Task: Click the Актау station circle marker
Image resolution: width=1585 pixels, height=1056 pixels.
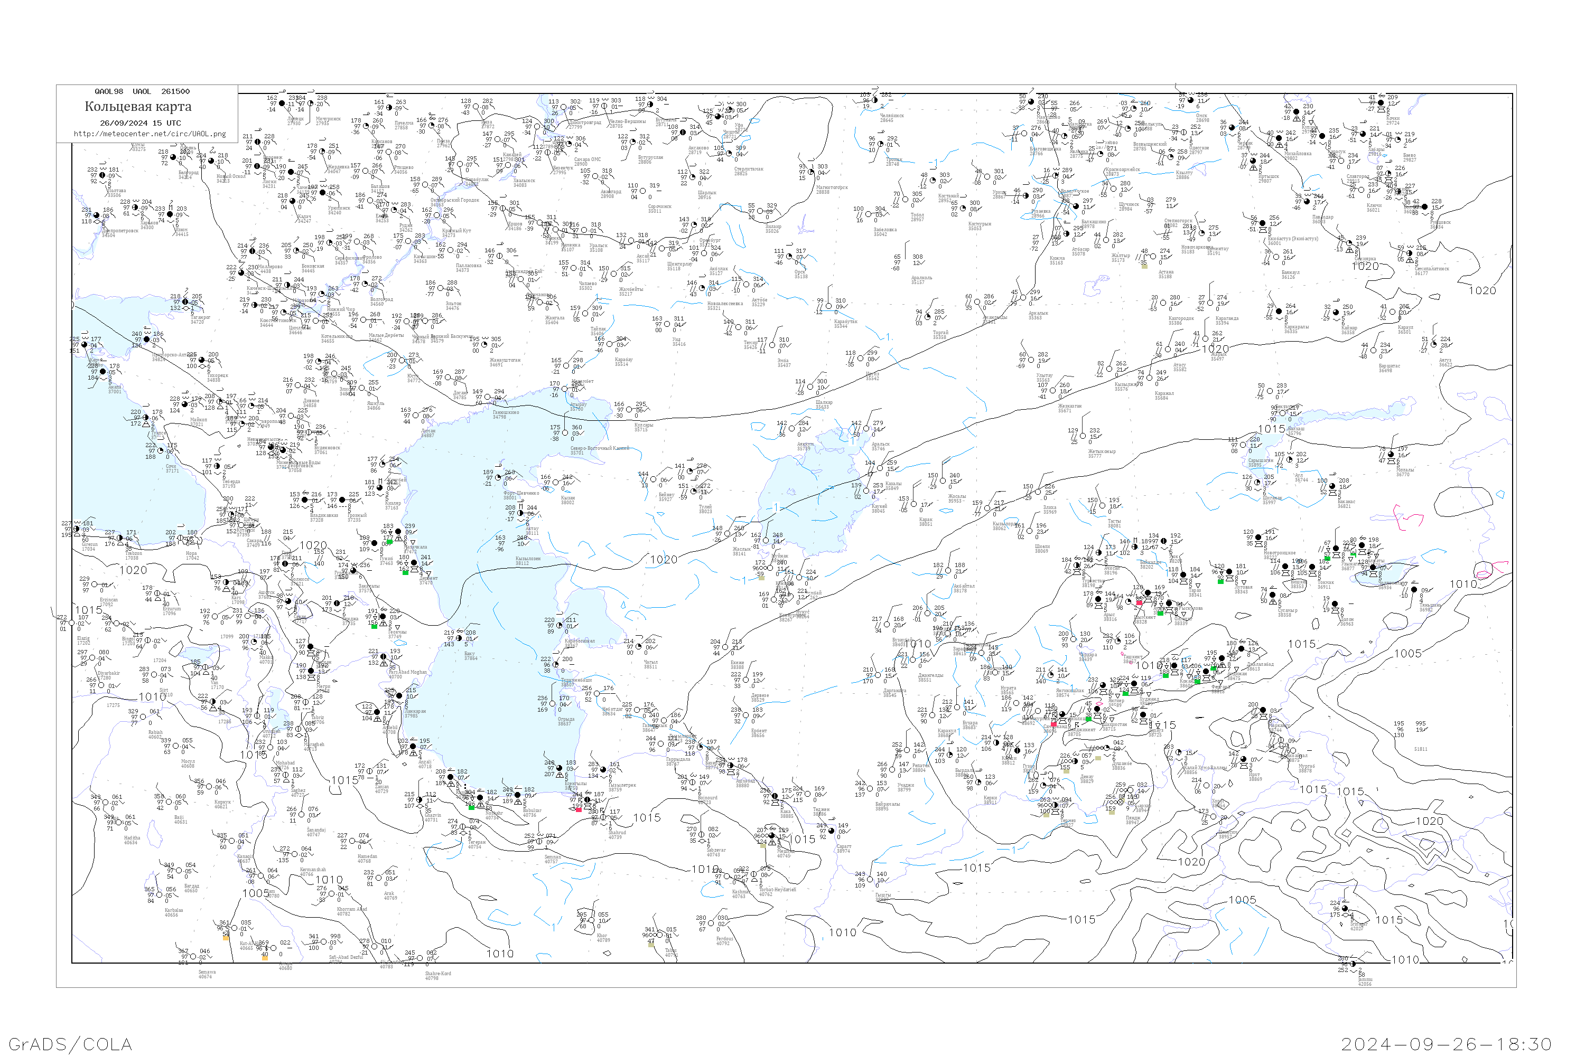Action: [519, 513]
